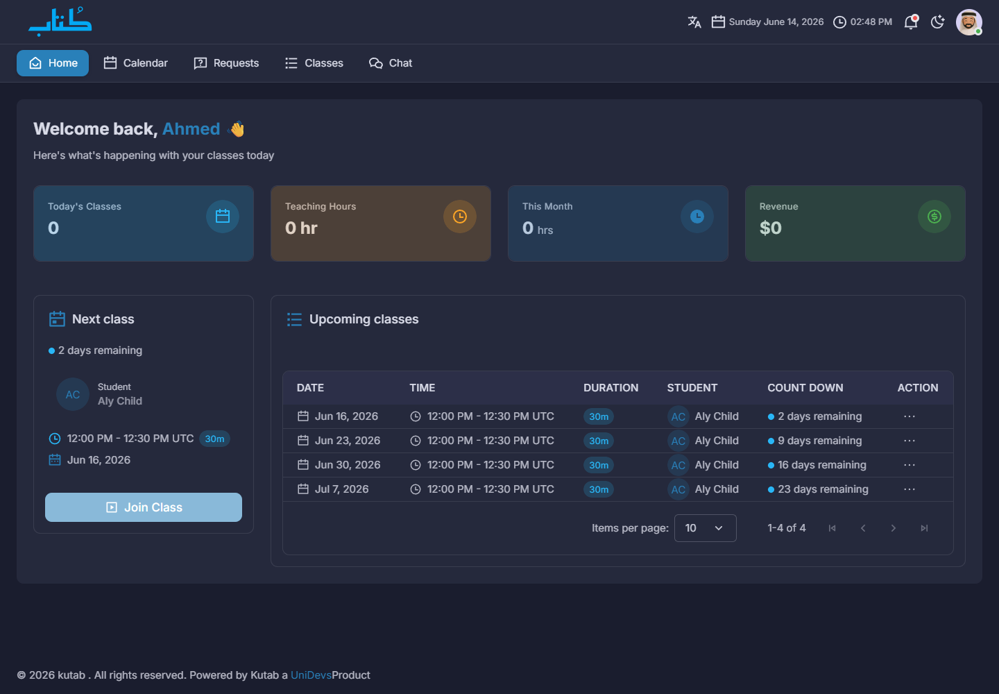This screenshot has width=999, height=694.
Task: Open actions menu for Jun 30 class
Action: (x=910, y=465)
